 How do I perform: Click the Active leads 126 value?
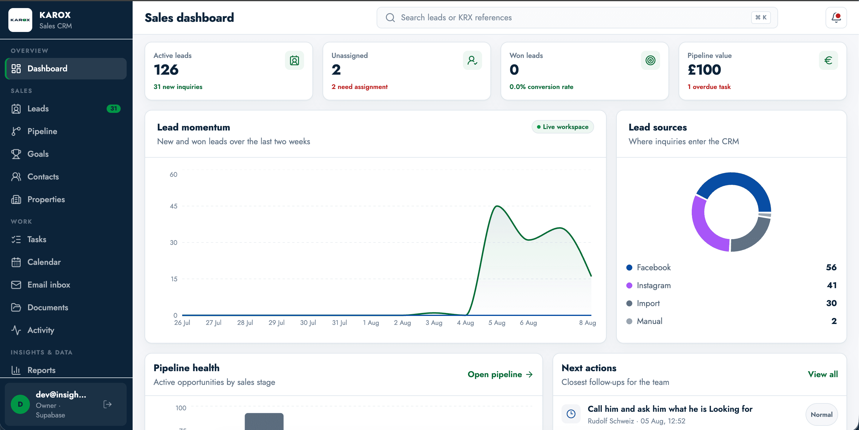pos(166,70)
